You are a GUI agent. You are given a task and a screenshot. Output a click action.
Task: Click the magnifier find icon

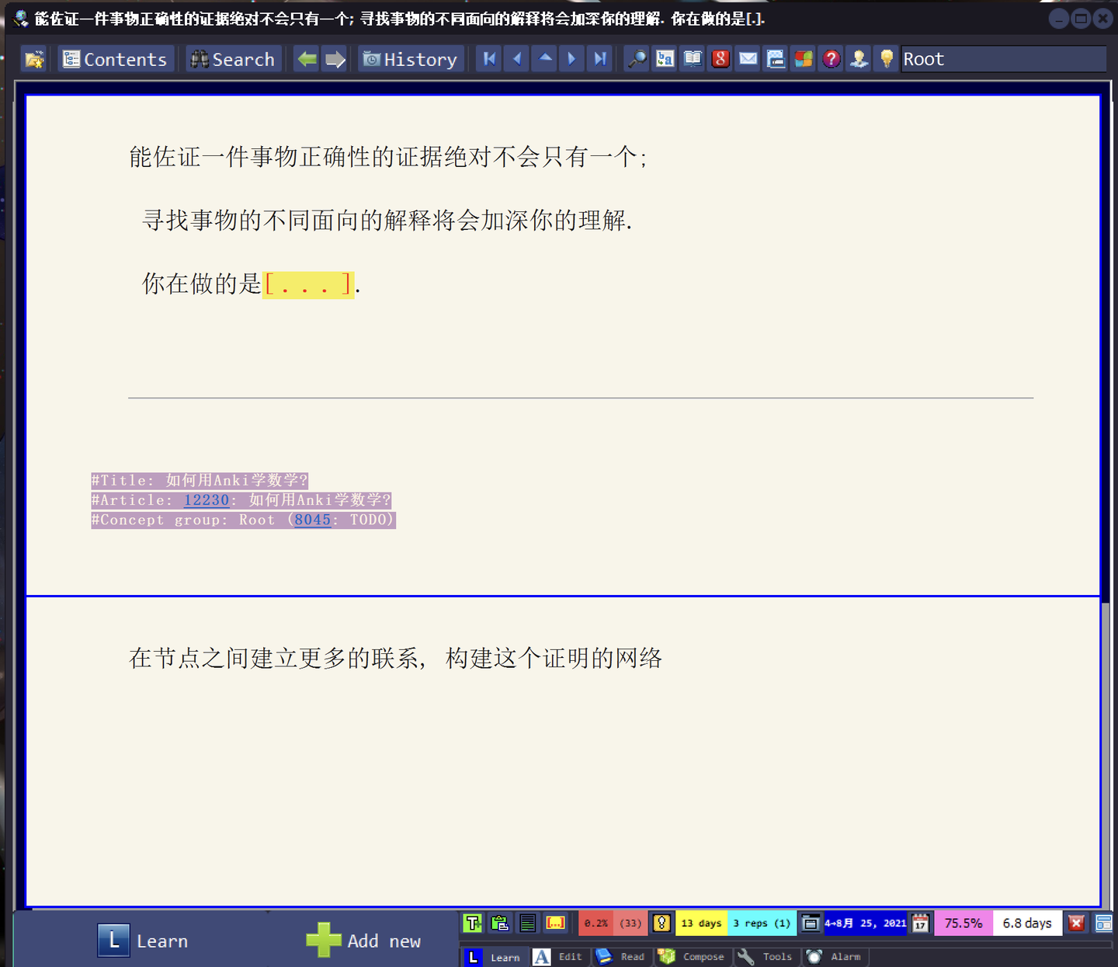637,59
